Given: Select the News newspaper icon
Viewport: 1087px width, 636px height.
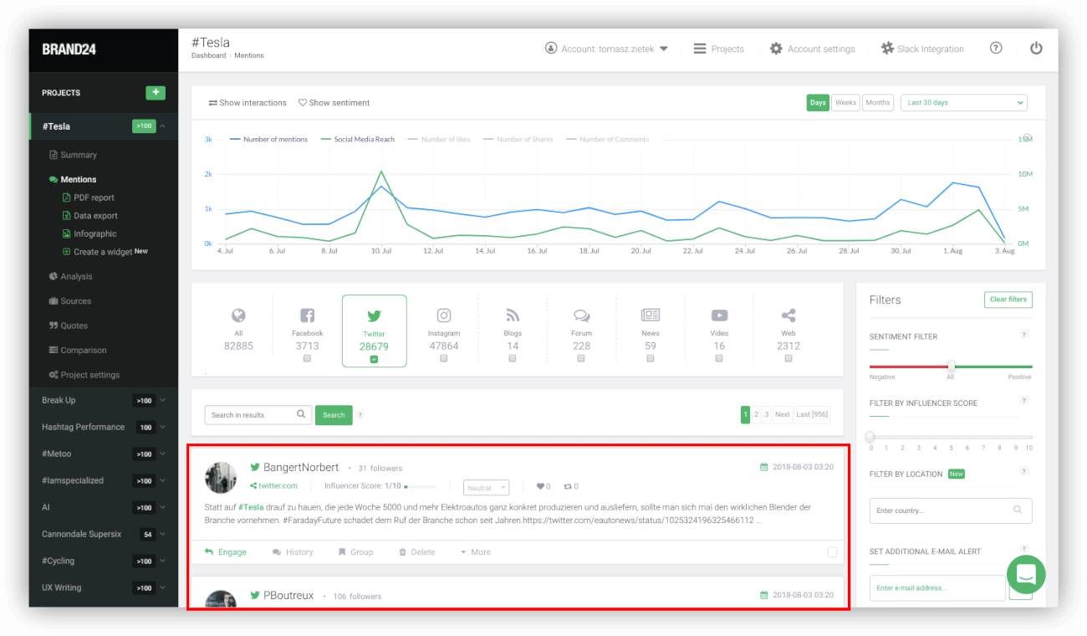Looking at the screenshot, I should (651, 315).
